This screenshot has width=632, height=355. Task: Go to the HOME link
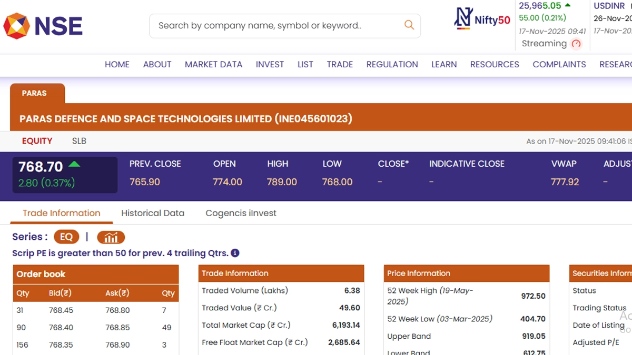tap(117, 64)
